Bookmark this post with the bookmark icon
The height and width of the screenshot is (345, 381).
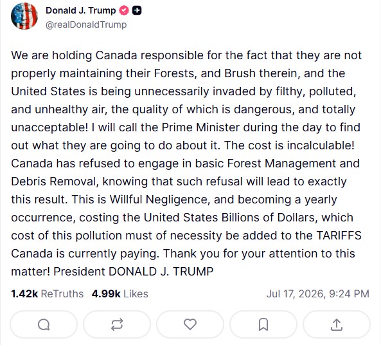click(263, 324)
